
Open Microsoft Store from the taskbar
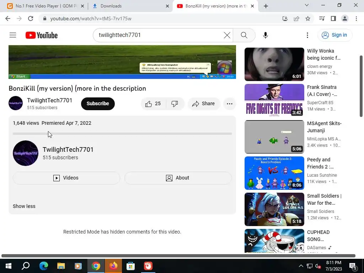pos(131,266)
